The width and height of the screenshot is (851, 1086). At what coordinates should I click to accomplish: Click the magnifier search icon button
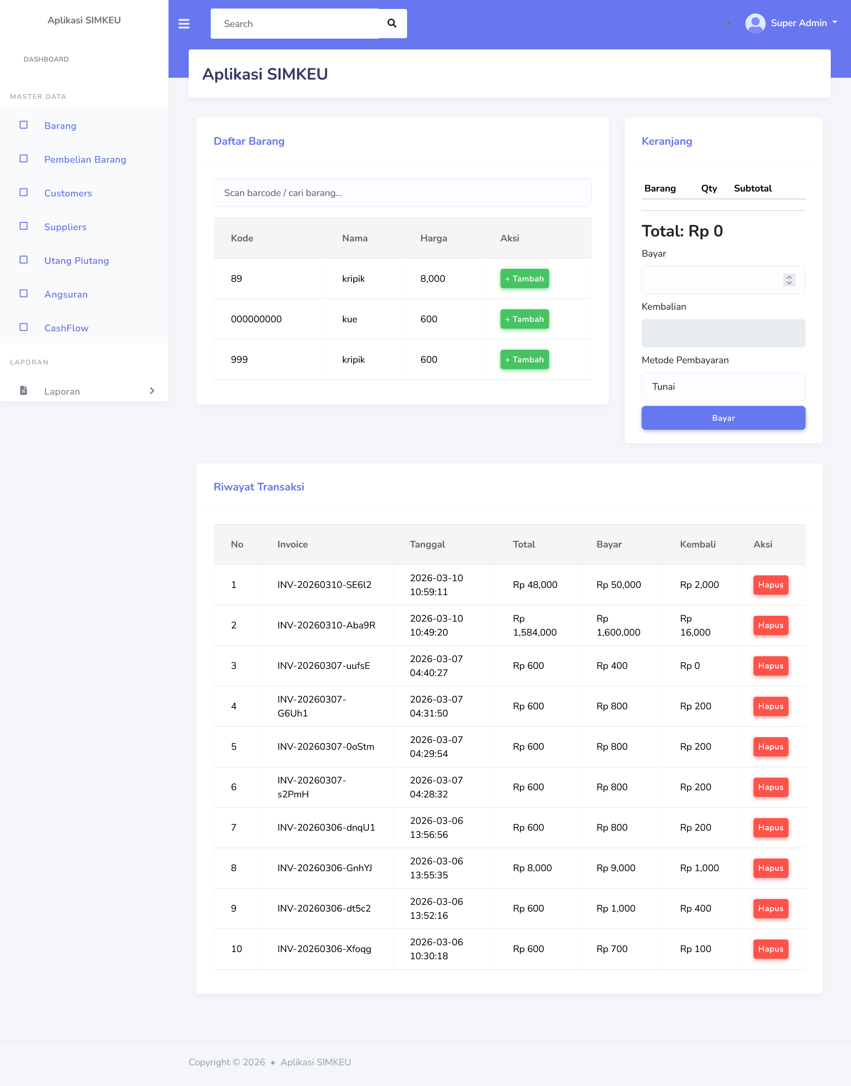(x=392, y=23)
